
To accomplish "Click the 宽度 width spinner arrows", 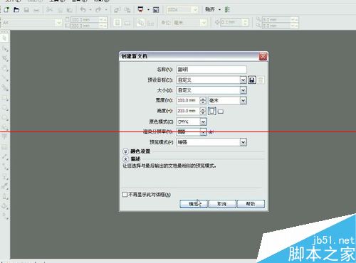I will 203,100.
